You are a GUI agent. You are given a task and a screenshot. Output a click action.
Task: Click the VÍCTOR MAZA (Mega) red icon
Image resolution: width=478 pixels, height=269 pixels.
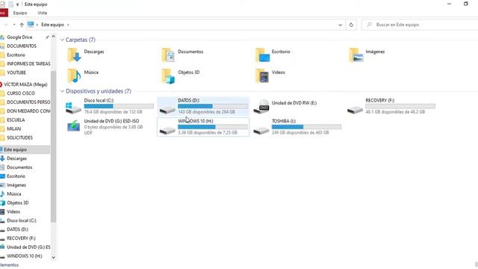tap(1, 84)
